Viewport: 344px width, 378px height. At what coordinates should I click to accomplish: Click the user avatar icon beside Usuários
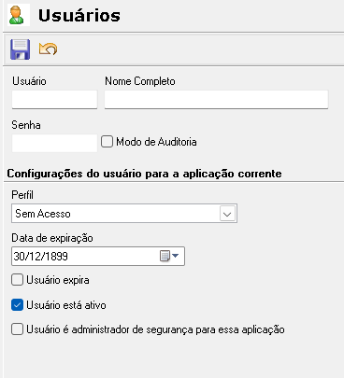pyautogui.click(x=17, y=15)
